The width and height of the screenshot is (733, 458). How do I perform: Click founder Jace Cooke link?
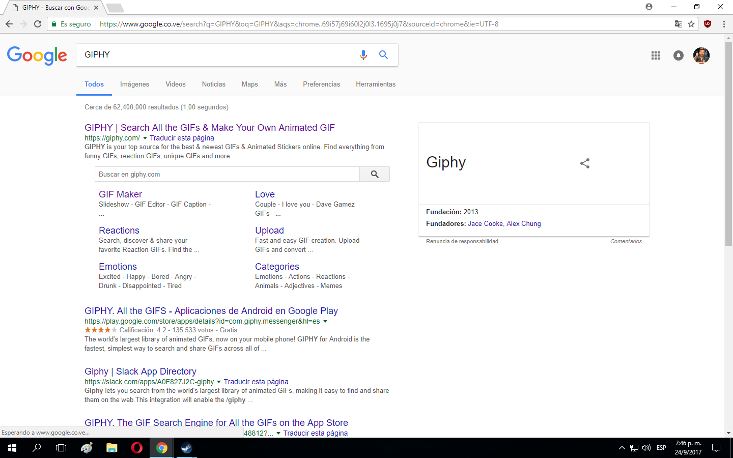tap(486, 223)
